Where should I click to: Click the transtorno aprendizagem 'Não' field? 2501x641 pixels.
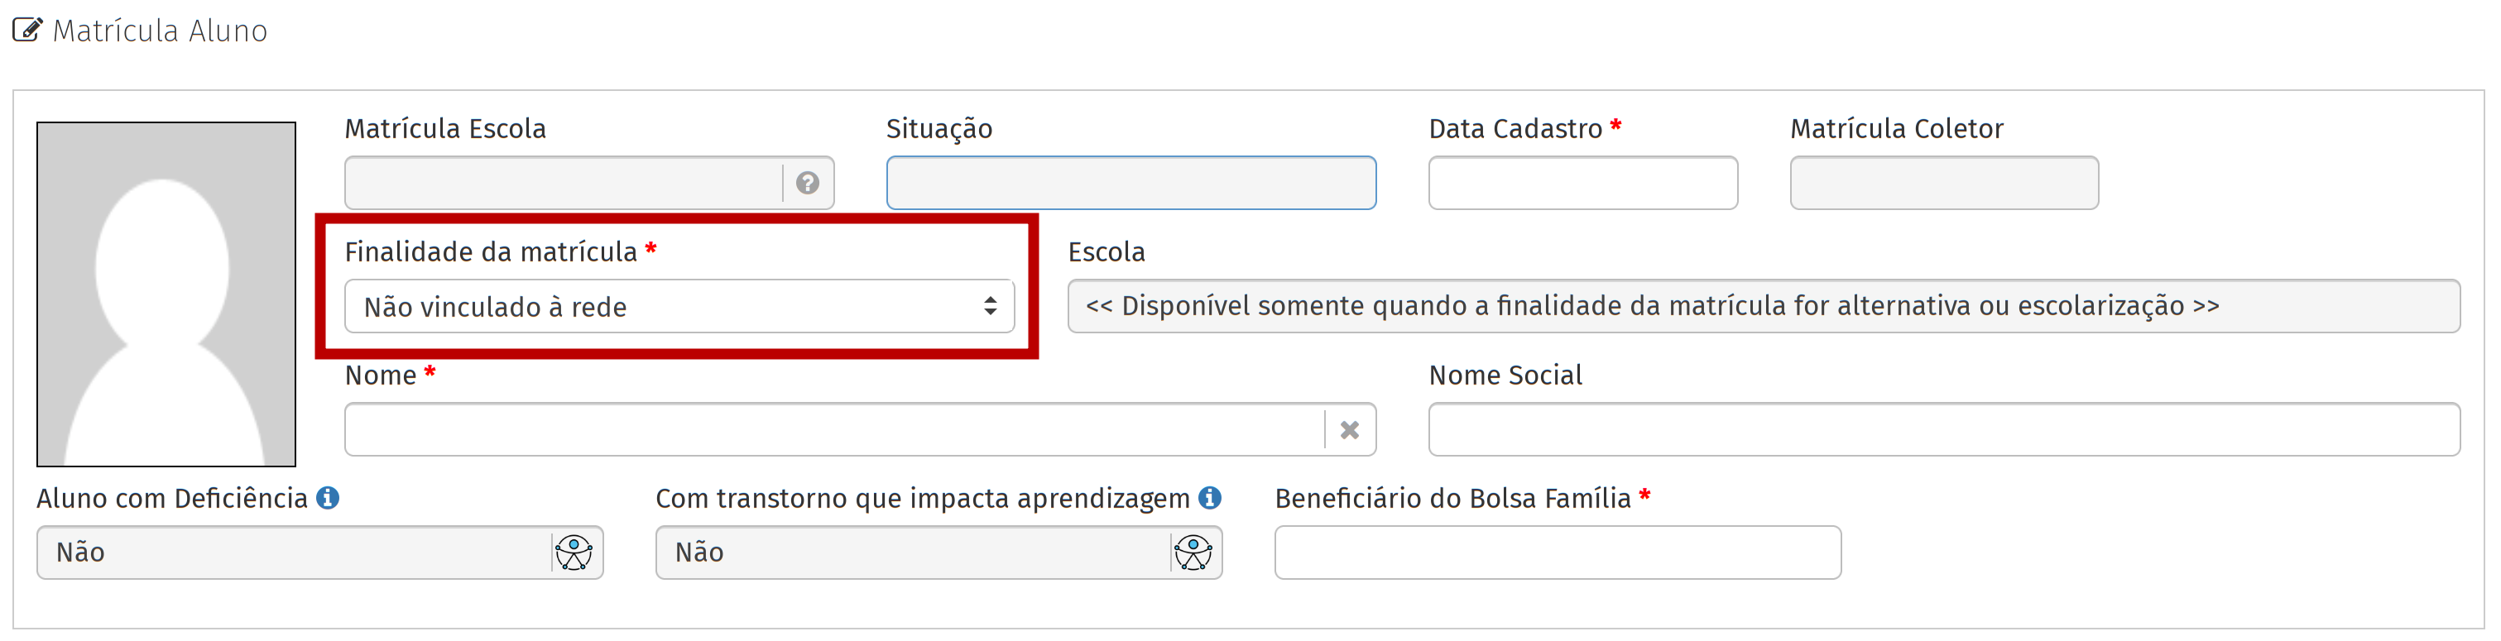tap(910, 553)
